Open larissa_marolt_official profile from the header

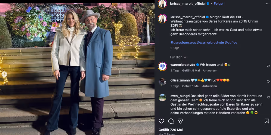point(187,4)
